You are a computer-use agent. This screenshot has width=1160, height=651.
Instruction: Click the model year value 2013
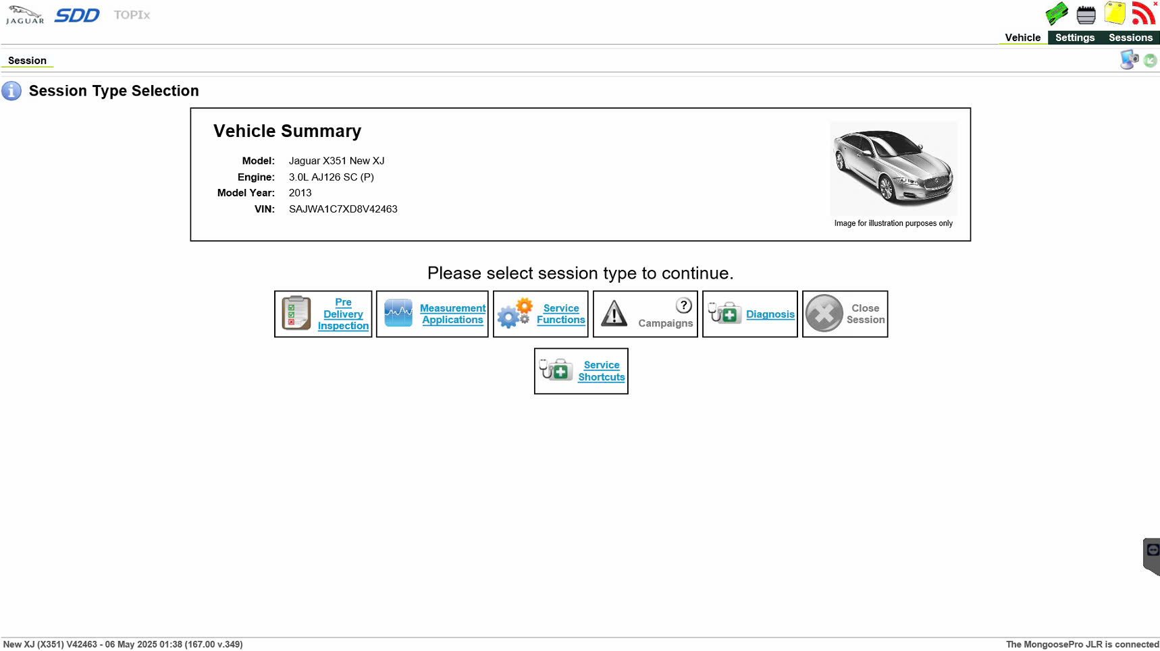[x=300, y=193]
